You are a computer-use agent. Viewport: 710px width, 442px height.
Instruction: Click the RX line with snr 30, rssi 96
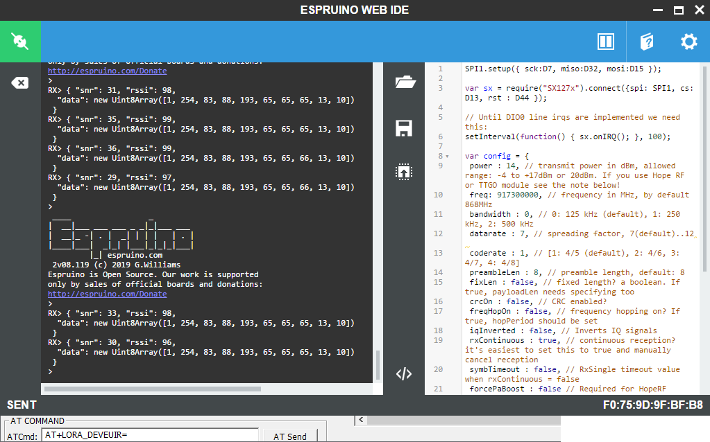pos(111,342)
